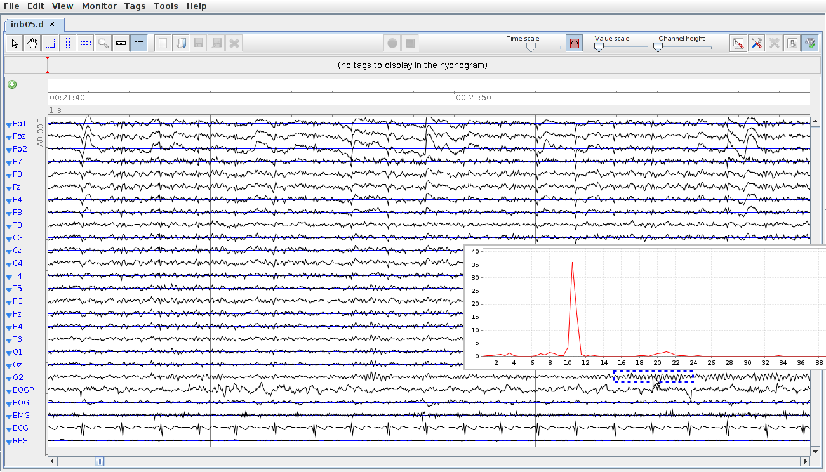This screenshot has height=472, width=826.
Task: Pick the horizontal channel selection tool
Action: coord(86,43)
